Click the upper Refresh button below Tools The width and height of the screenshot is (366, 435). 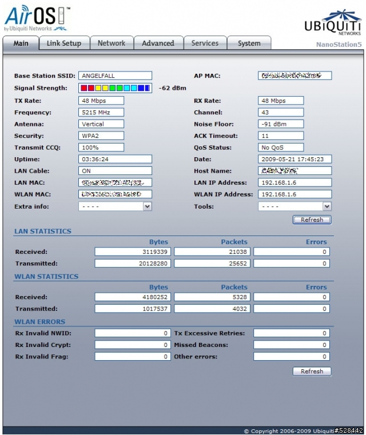coord(312,220)
